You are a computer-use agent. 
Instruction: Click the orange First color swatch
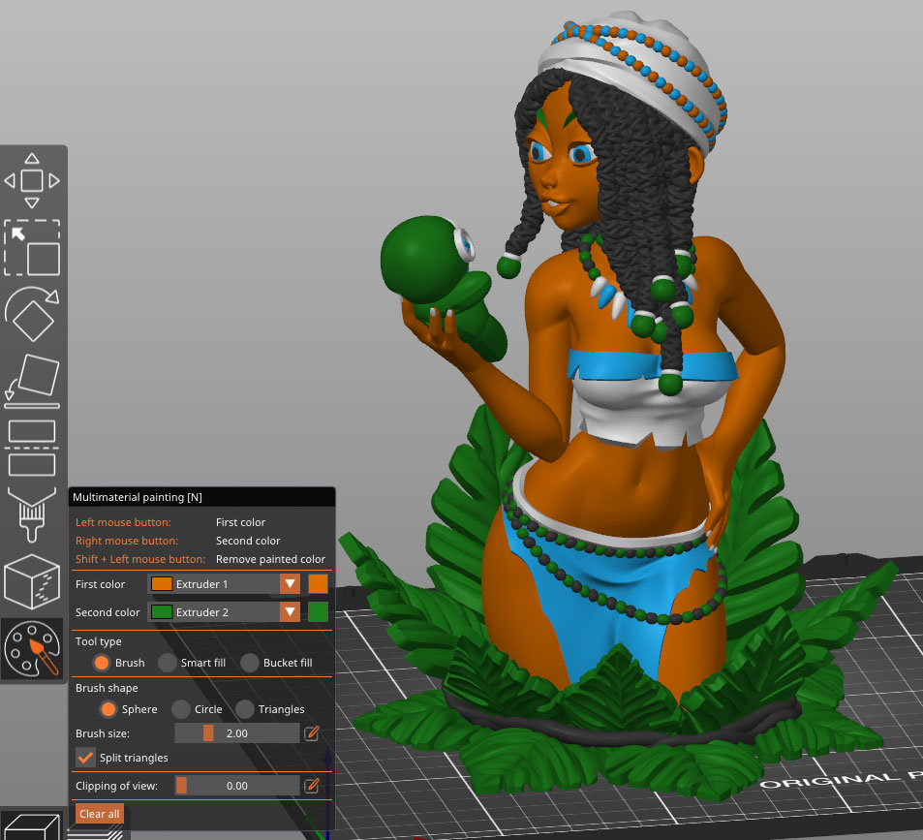(318, 584)
